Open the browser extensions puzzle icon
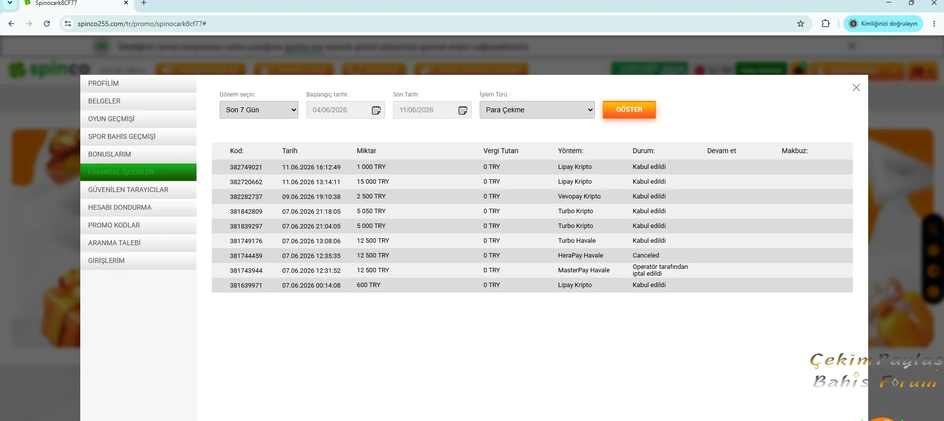Image resolution: width=944 pixels, height=421 pixels. (826, 24)
